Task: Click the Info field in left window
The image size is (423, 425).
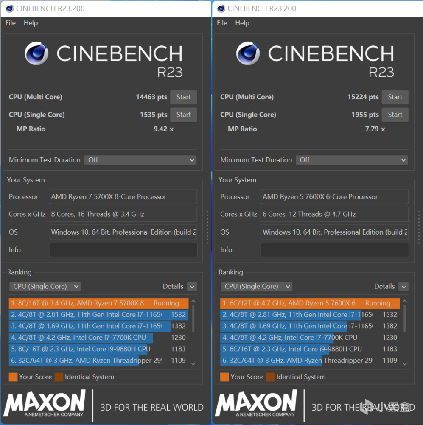Action: point(123,250)
